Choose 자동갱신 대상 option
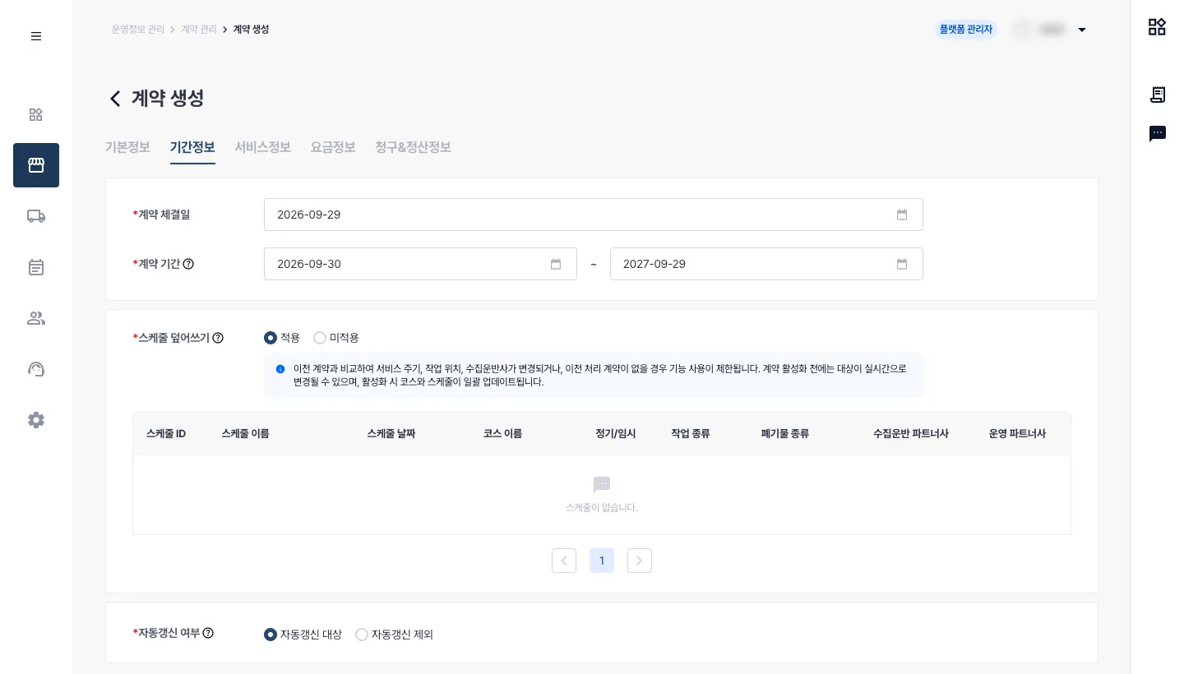Screen dimensions: 1184x674 pos(271,635)
